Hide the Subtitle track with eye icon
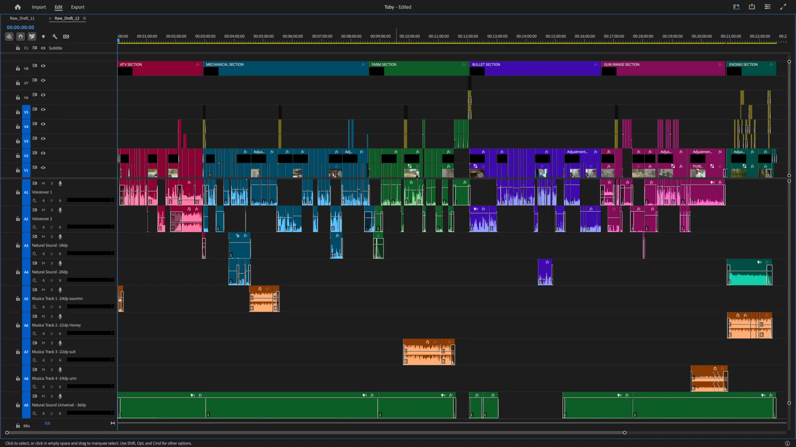This screenshot has width=796, height=447. pos(43,48)
